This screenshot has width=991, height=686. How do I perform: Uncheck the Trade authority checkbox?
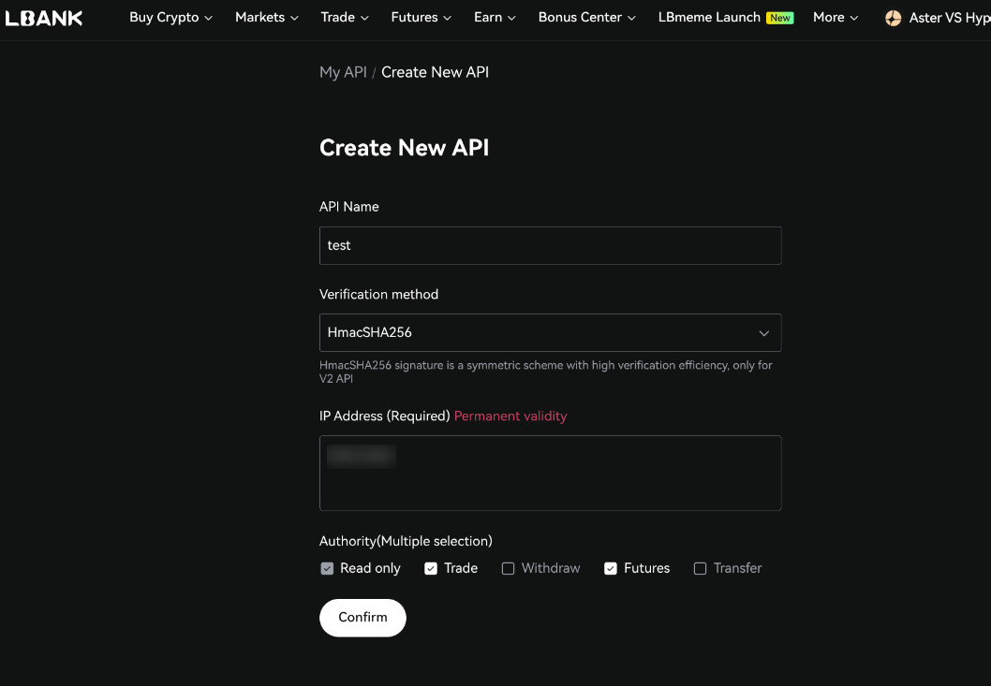[x=431, y=568]
